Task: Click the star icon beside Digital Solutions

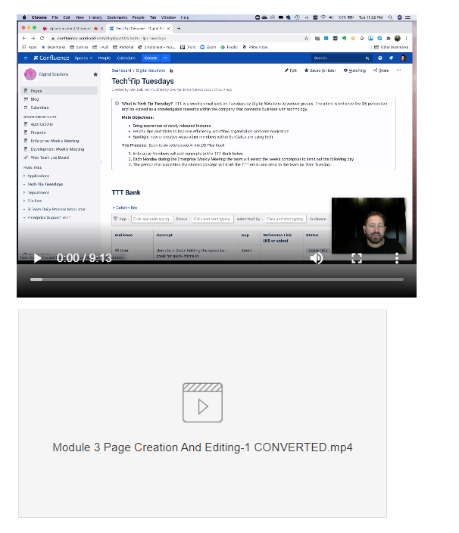Action: 95,74
